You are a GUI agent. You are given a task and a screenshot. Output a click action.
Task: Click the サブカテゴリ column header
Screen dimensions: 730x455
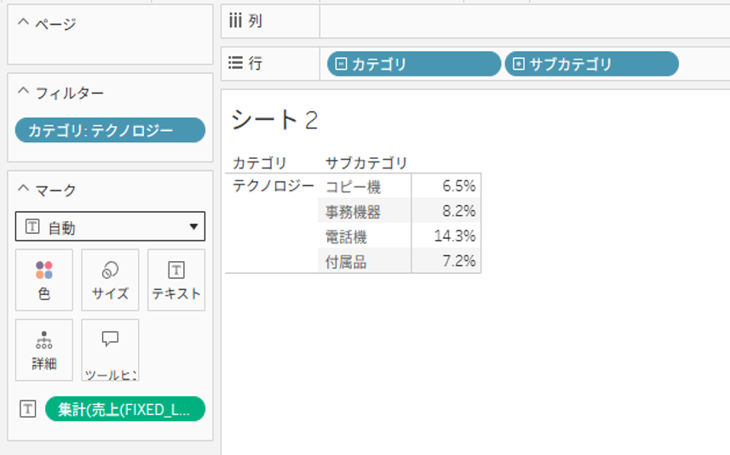[366, 163]
